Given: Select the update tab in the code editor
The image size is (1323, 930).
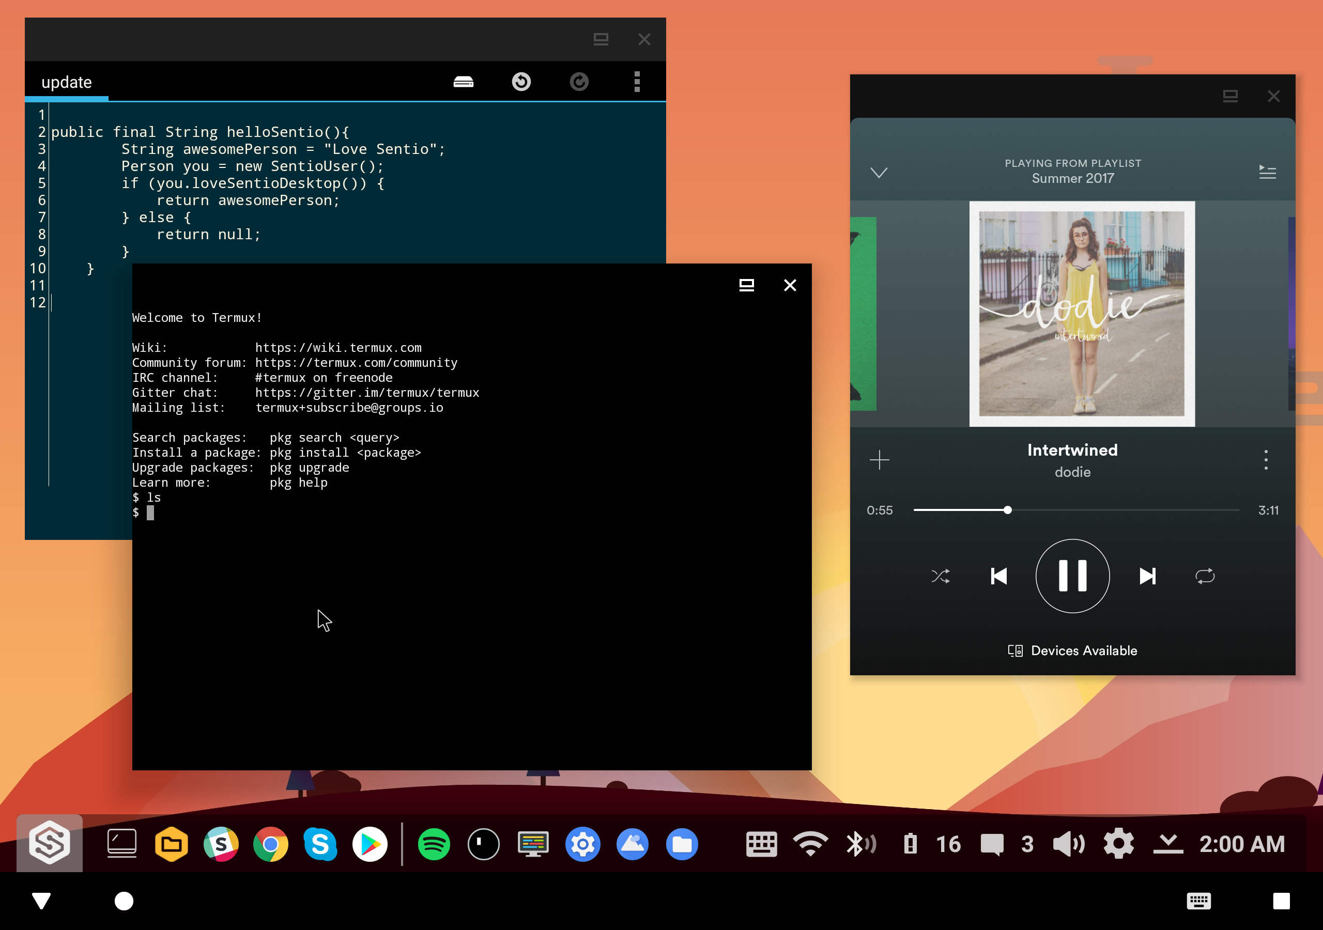Looking at the screenshot, I should pyautogui.click(x=67, y=82).
